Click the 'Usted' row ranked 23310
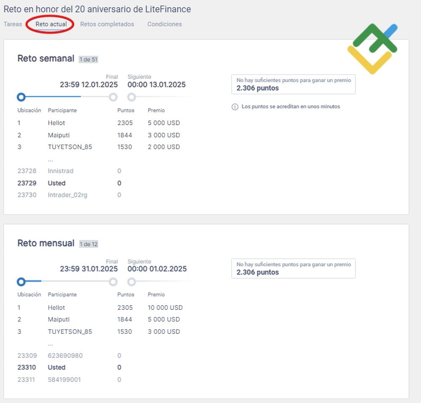 pyautogui.click(x=69, y=367)
